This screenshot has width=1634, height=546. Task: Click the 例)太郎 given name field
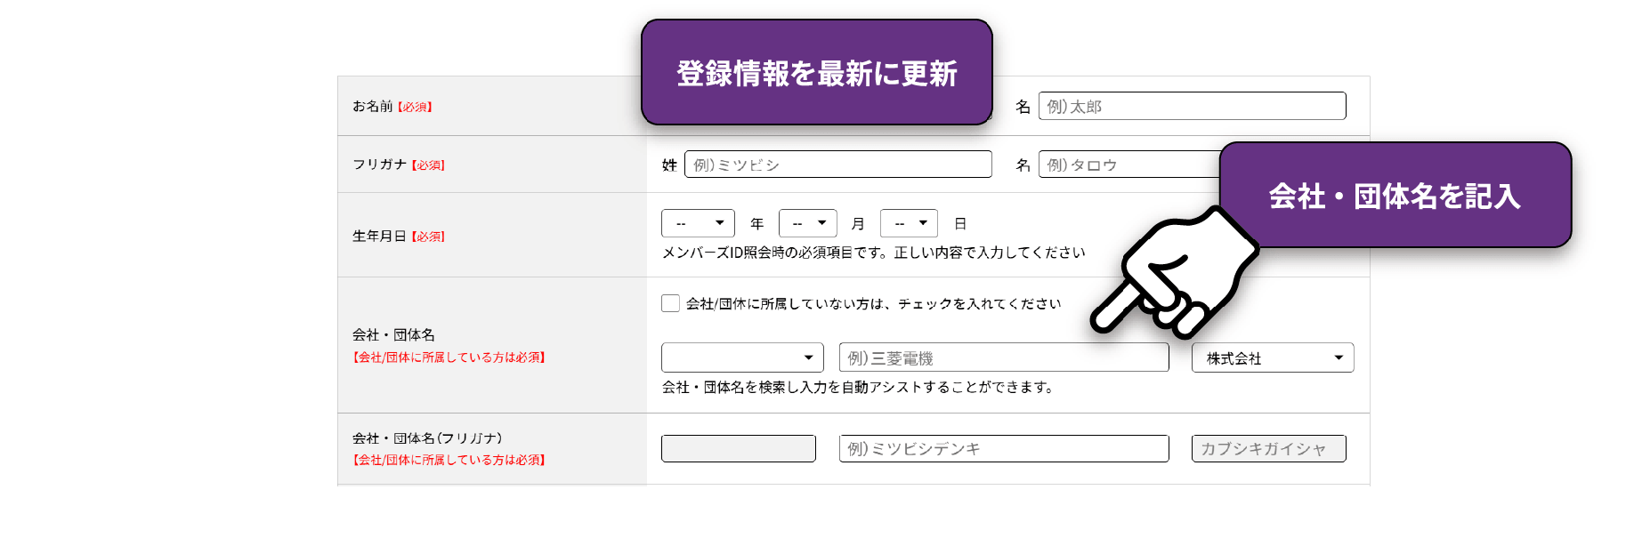pyautogui.click(x=1193, y=105)
